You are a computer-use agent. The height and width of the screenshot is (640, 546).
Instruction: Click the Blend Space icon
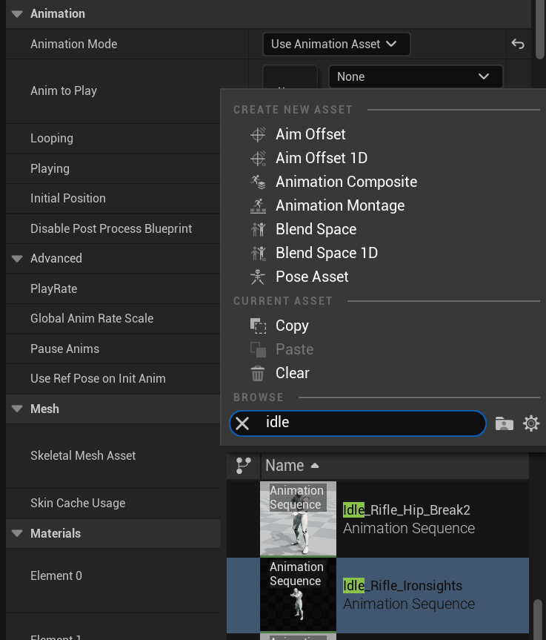258,229
